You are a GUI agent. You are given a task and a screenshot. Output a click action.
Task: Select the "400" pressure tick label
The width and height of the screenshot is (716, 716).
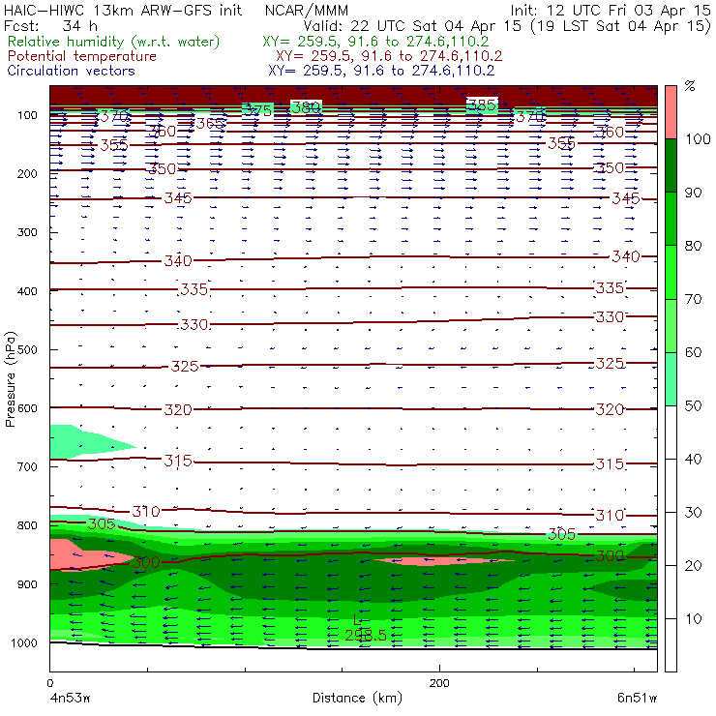[27, 291]
